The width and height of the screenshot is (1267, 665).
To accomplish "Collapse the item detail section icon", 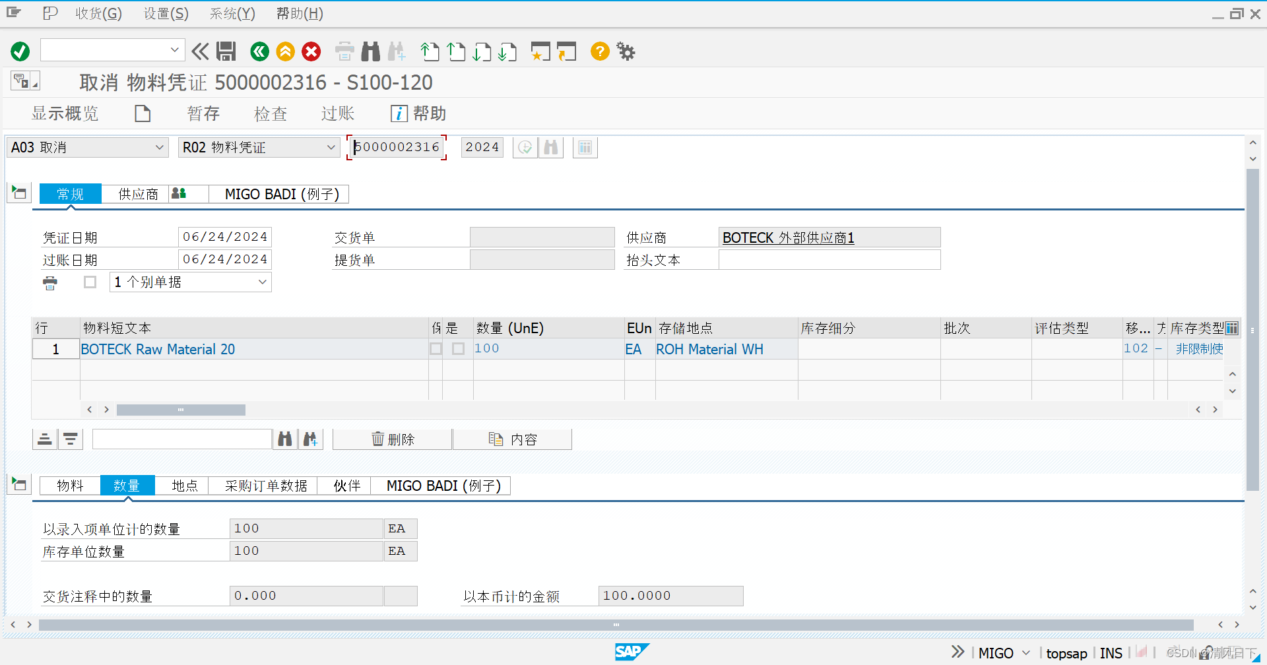I will point(19,484).
